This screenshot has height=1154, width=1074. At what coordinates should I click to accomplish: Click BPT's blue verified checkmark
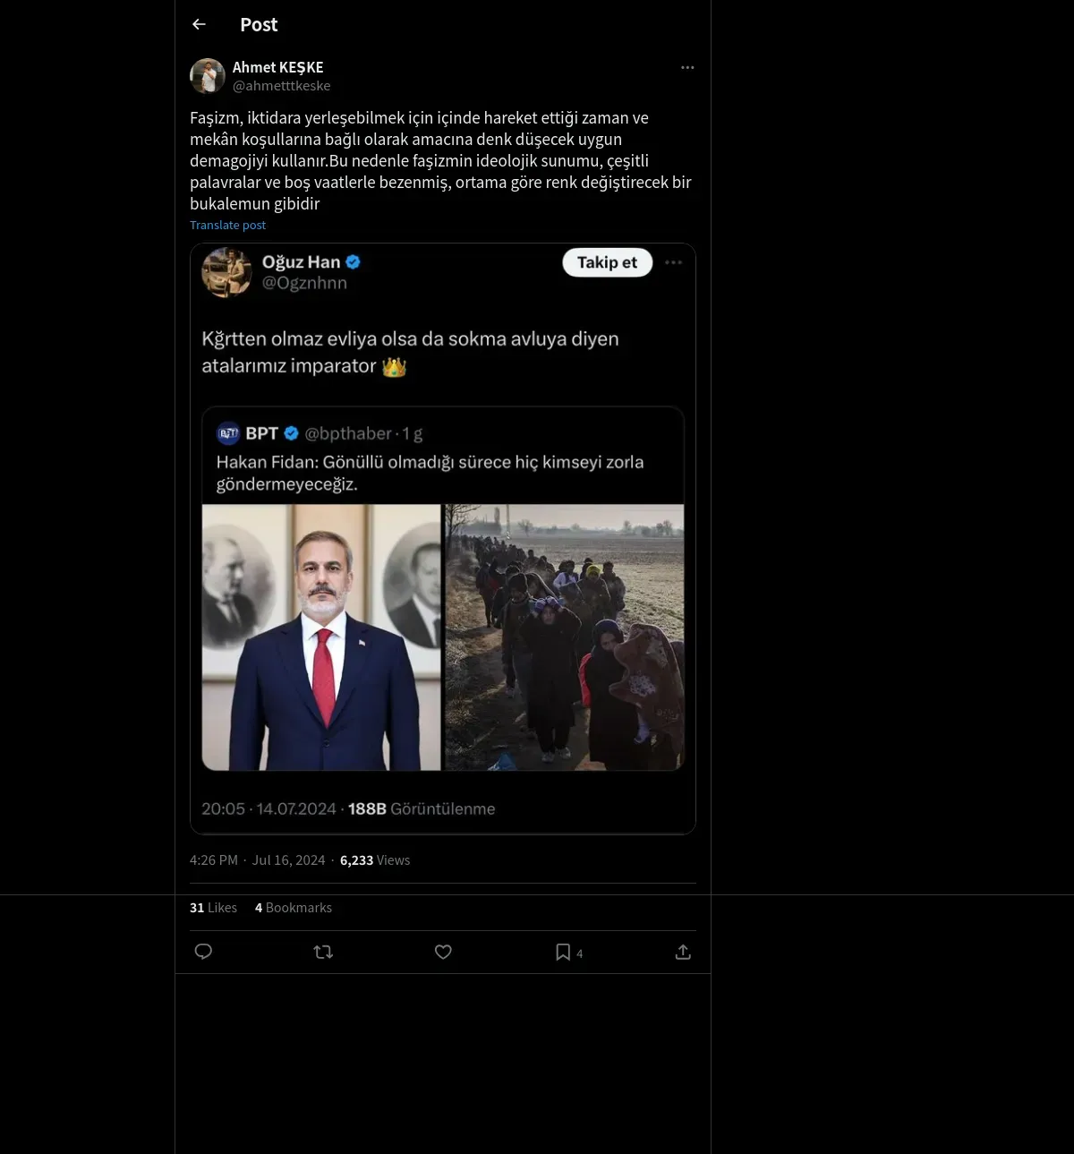click(x=292, y=433)
